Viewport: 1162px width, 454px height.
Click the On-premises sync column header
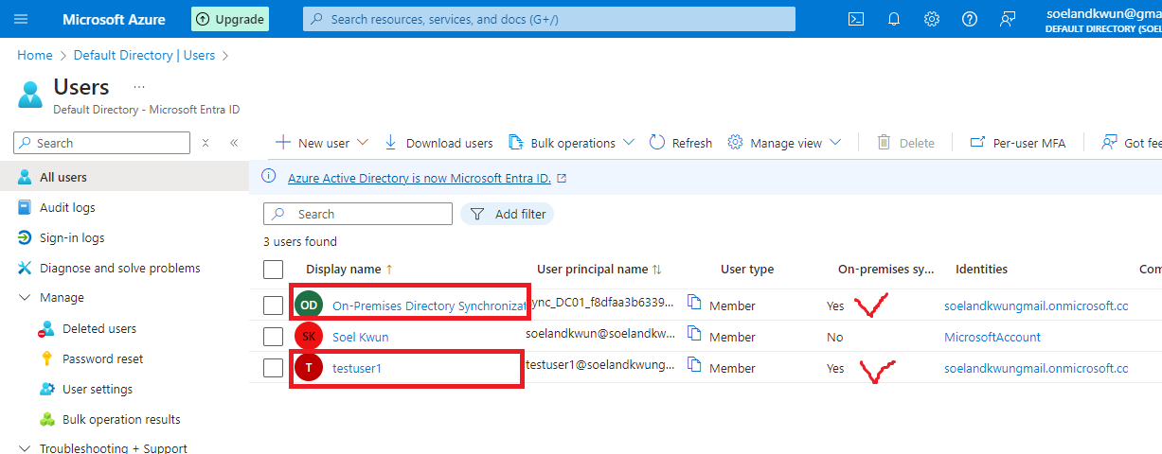885,270
